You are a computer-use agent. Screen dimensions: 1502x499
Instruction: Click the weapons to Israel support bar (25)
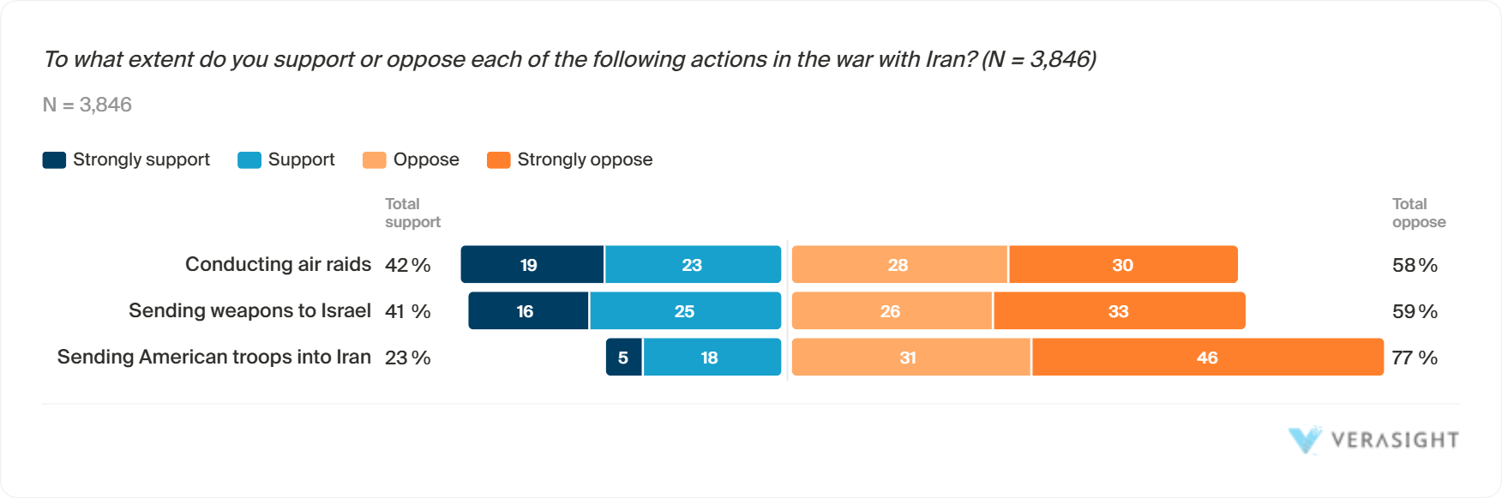coord(685,311)
